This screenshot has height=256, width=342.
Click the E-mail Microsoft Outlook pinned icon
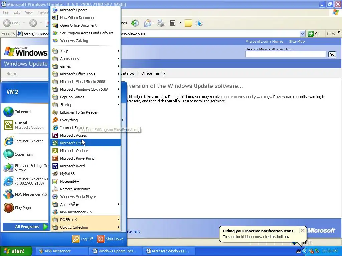pyautogui.click(x=8, y=125)
